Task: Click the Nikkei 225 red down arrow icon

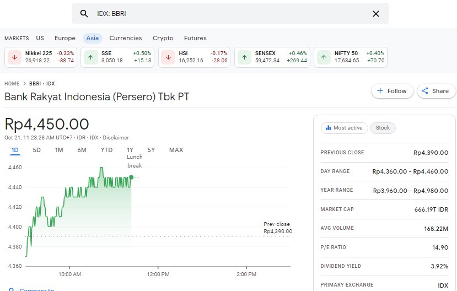Action: [x=14, y=57]
